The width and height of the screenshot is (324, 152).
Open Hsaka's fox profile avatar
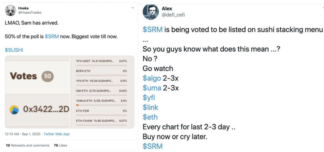11,11
